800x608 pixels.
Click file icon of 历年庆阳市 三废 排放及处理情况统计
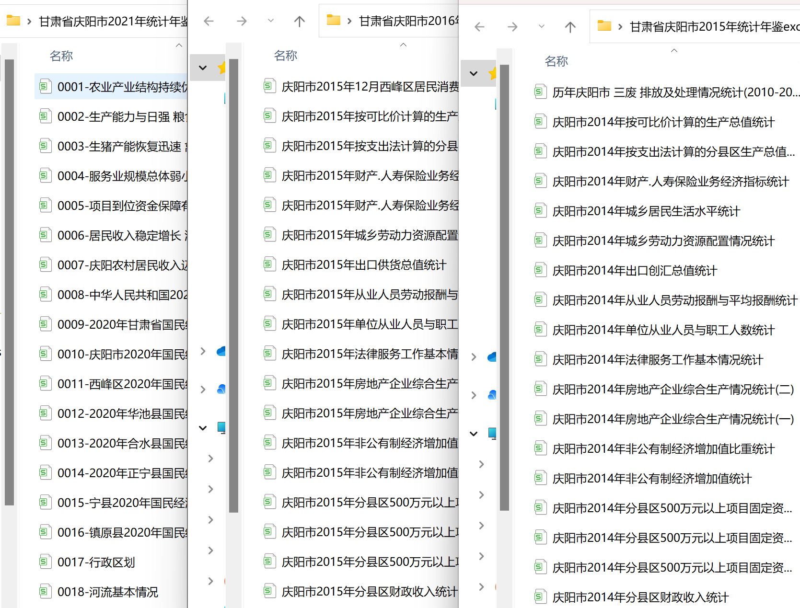click(x=540, y=92)
